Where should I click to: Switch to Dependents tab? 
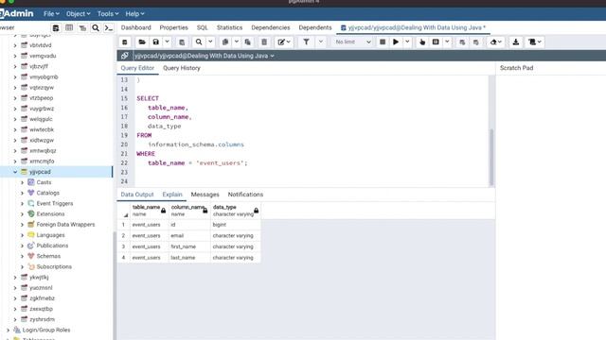(x=315, y=27)
